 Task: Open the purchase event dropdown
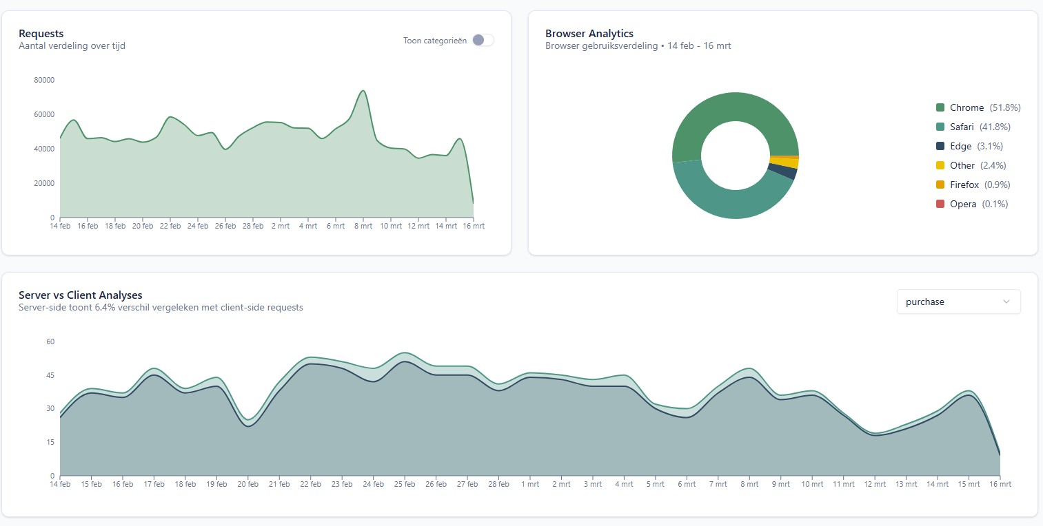tap(958, 302)
